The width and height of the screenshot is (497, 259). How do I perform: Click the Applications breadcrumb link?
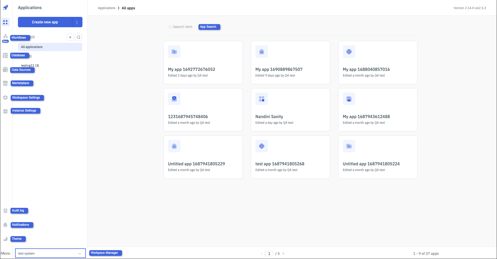pyautogui.click(x=107, y=8)
